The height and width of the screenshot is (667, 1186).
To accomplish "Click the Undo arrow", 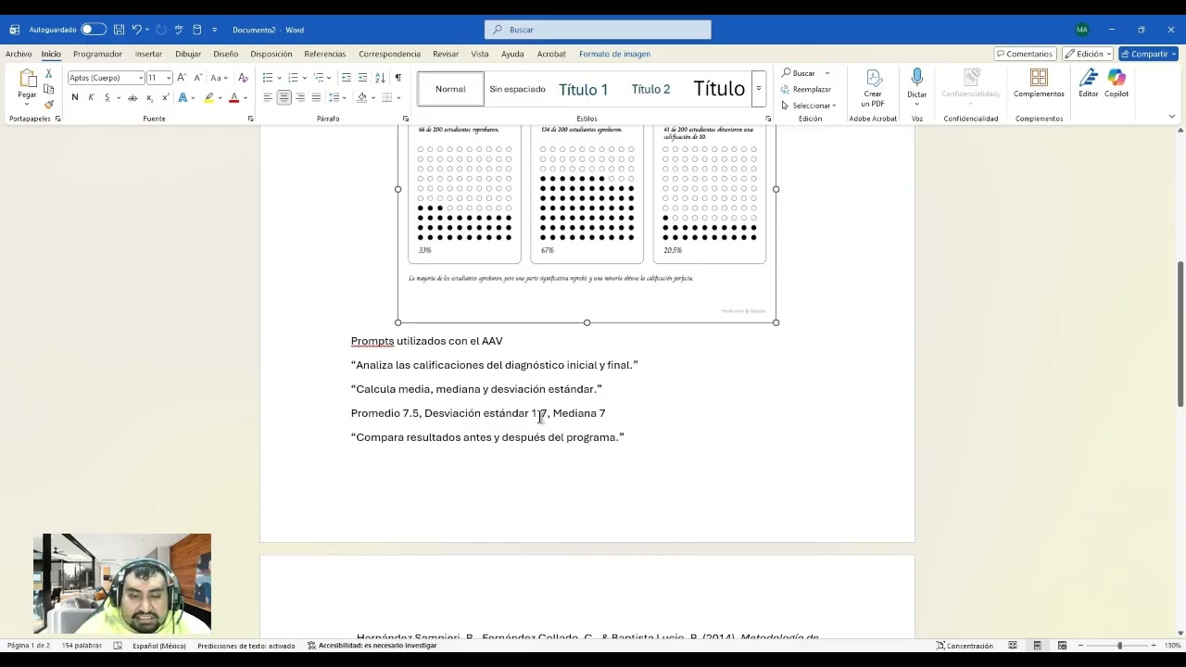I will [136, 30].
